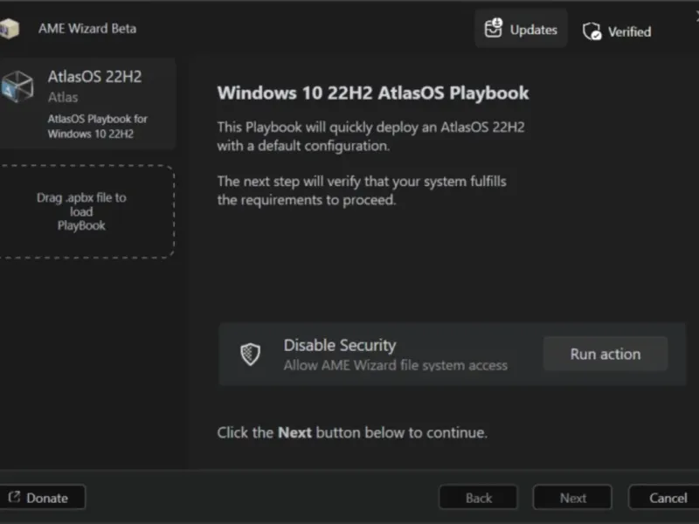The width and height of the screenshot is (699, 524).
Task: Click the AtlasOS cube playbook icon
Action: (x=16, y=86)
